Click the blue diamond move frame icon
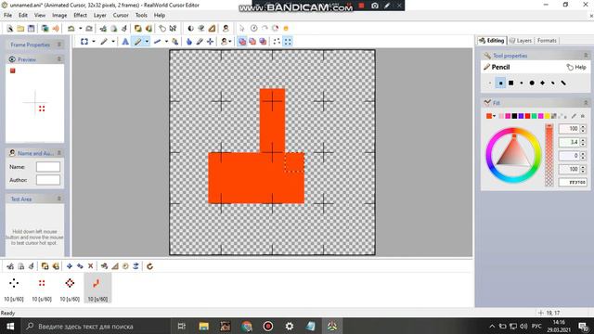 (70, 266)
